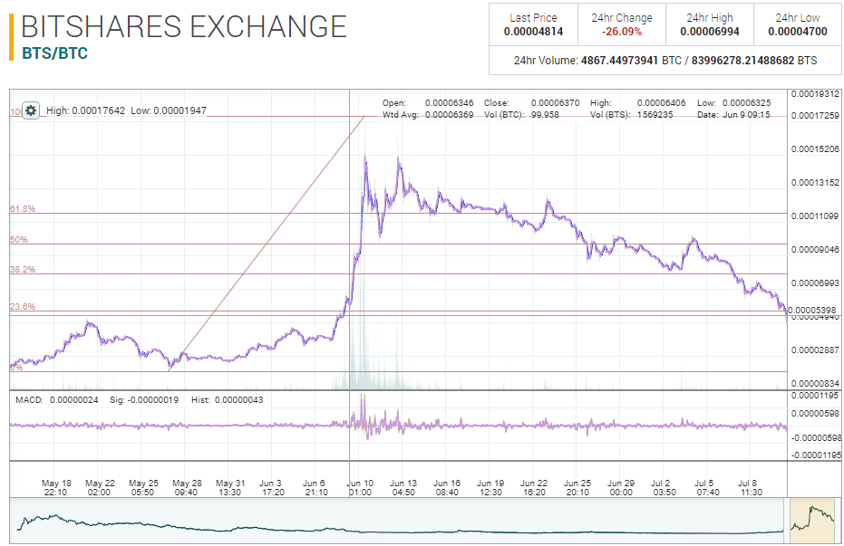Click the Wtd Avg value 0.00006369
This screenshot has height=546, width=844.
449,114
